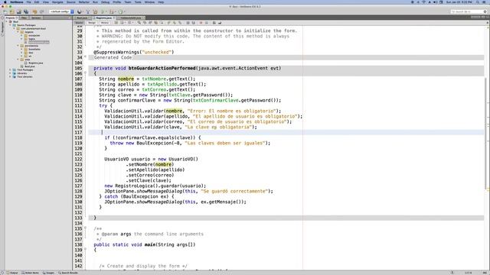This screenshot has height=275, width=490.
Task: Open the Edit menu
Action: [37, 2]
